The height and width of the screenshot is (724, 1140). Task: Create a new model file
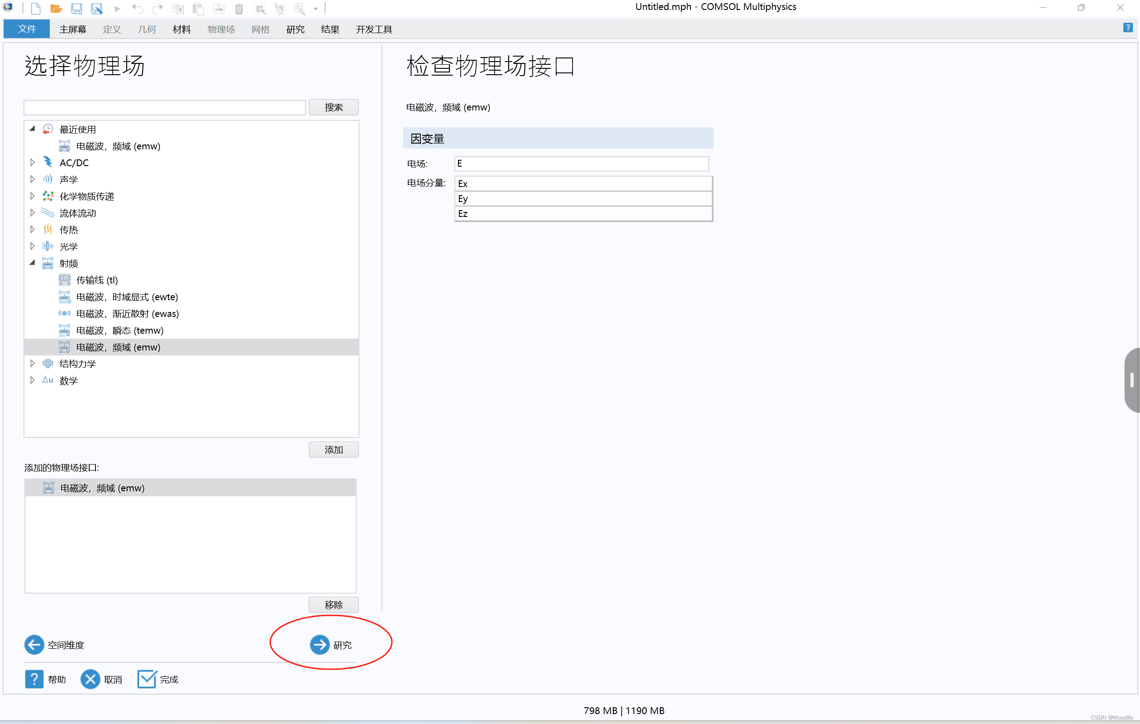point(35,8)
